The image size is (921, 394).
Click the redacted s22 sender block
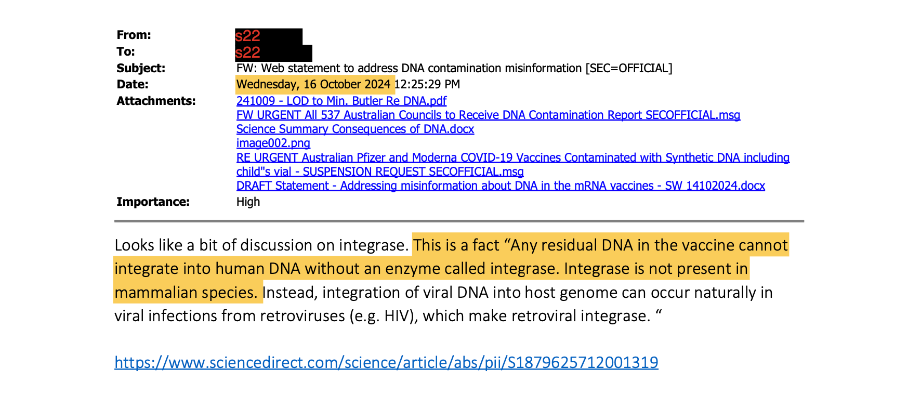point(268,36)
